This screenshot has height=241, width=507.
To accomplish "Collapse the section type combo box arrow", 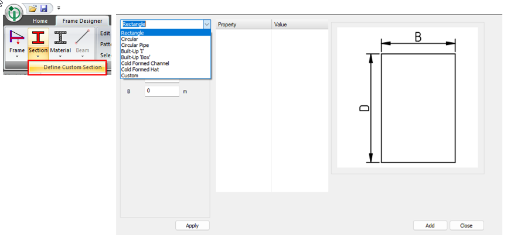I will [206, 24].
